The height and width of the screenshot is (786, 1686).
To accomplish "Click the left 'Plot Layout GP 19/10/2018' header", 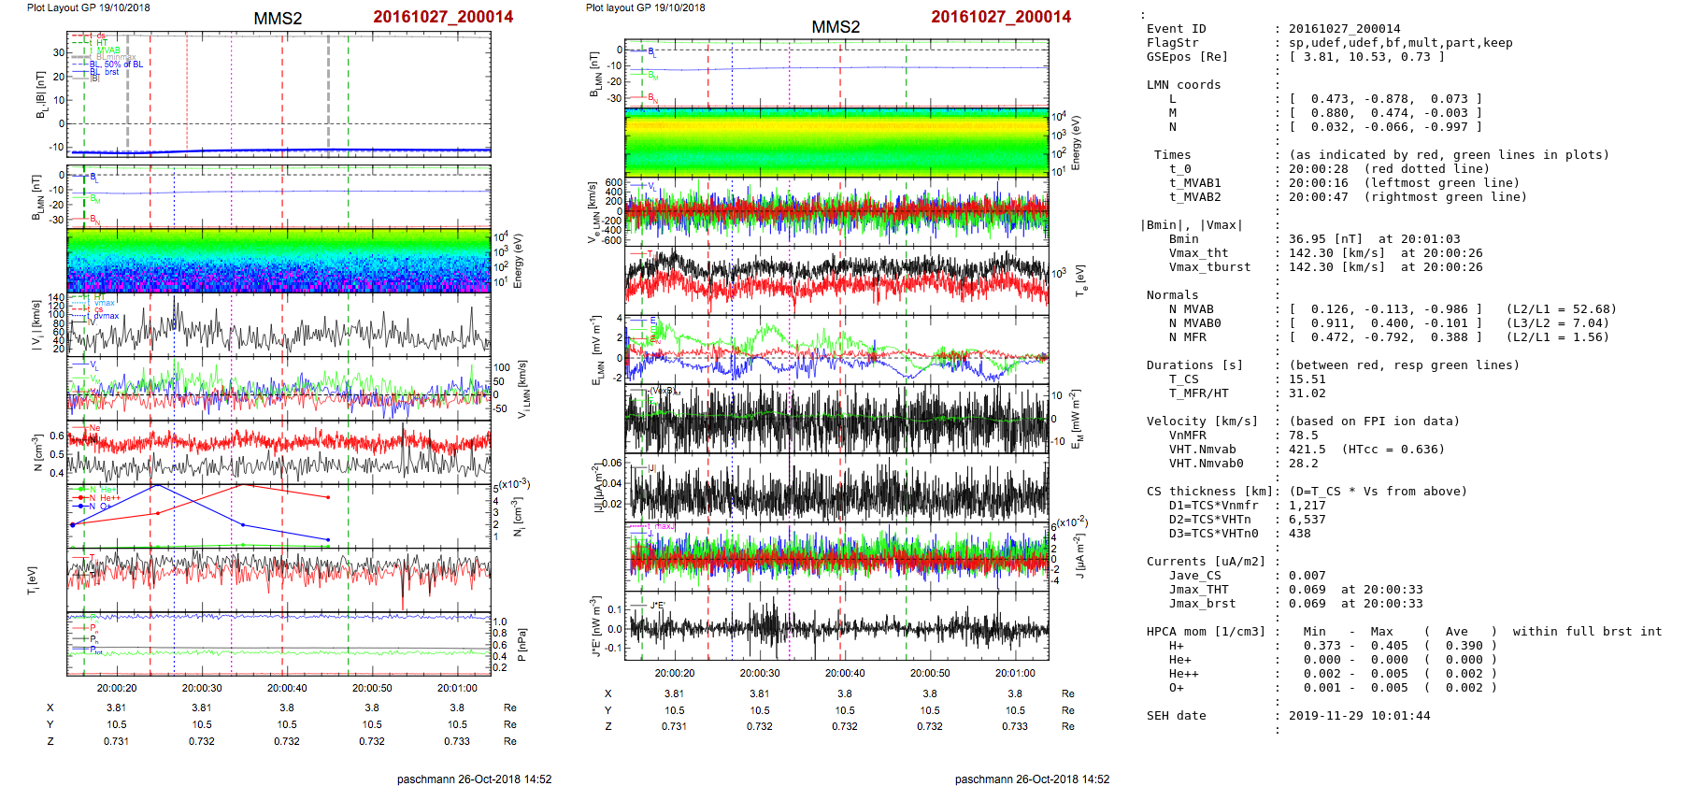I will [88, 7].
